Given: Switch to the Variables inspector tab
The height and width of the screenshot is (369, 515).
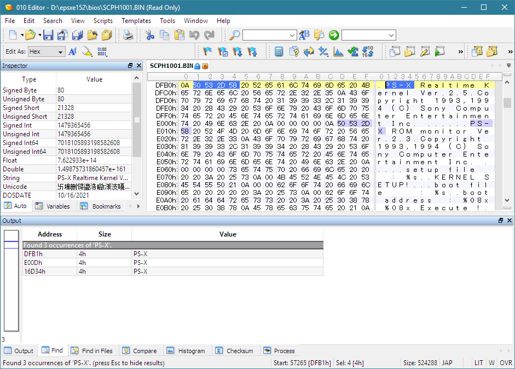Looking at the screenshot, I should click(x=53, y=206).
